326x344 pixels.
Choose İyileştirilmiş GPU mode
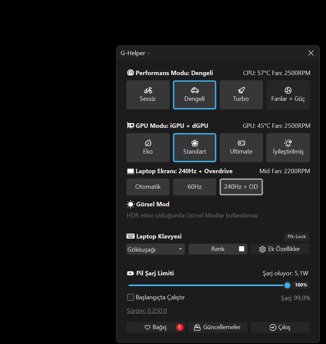[x=288, y=148]
